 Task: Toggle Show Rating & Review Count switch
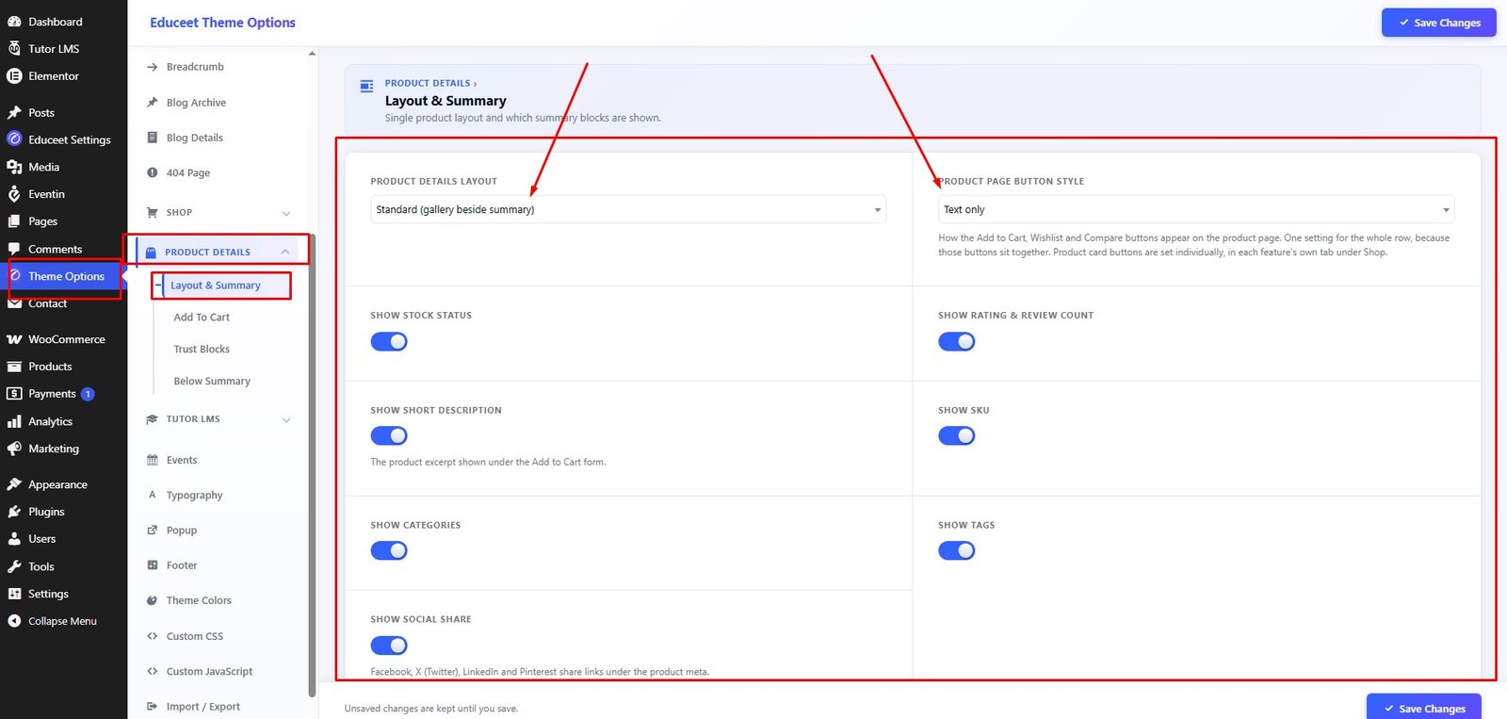tap(957, 341)
